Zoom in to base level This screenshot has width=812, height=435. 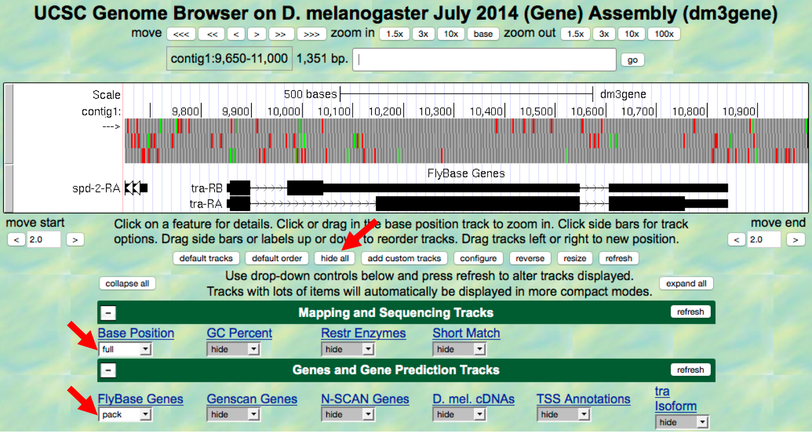(483, 34)
